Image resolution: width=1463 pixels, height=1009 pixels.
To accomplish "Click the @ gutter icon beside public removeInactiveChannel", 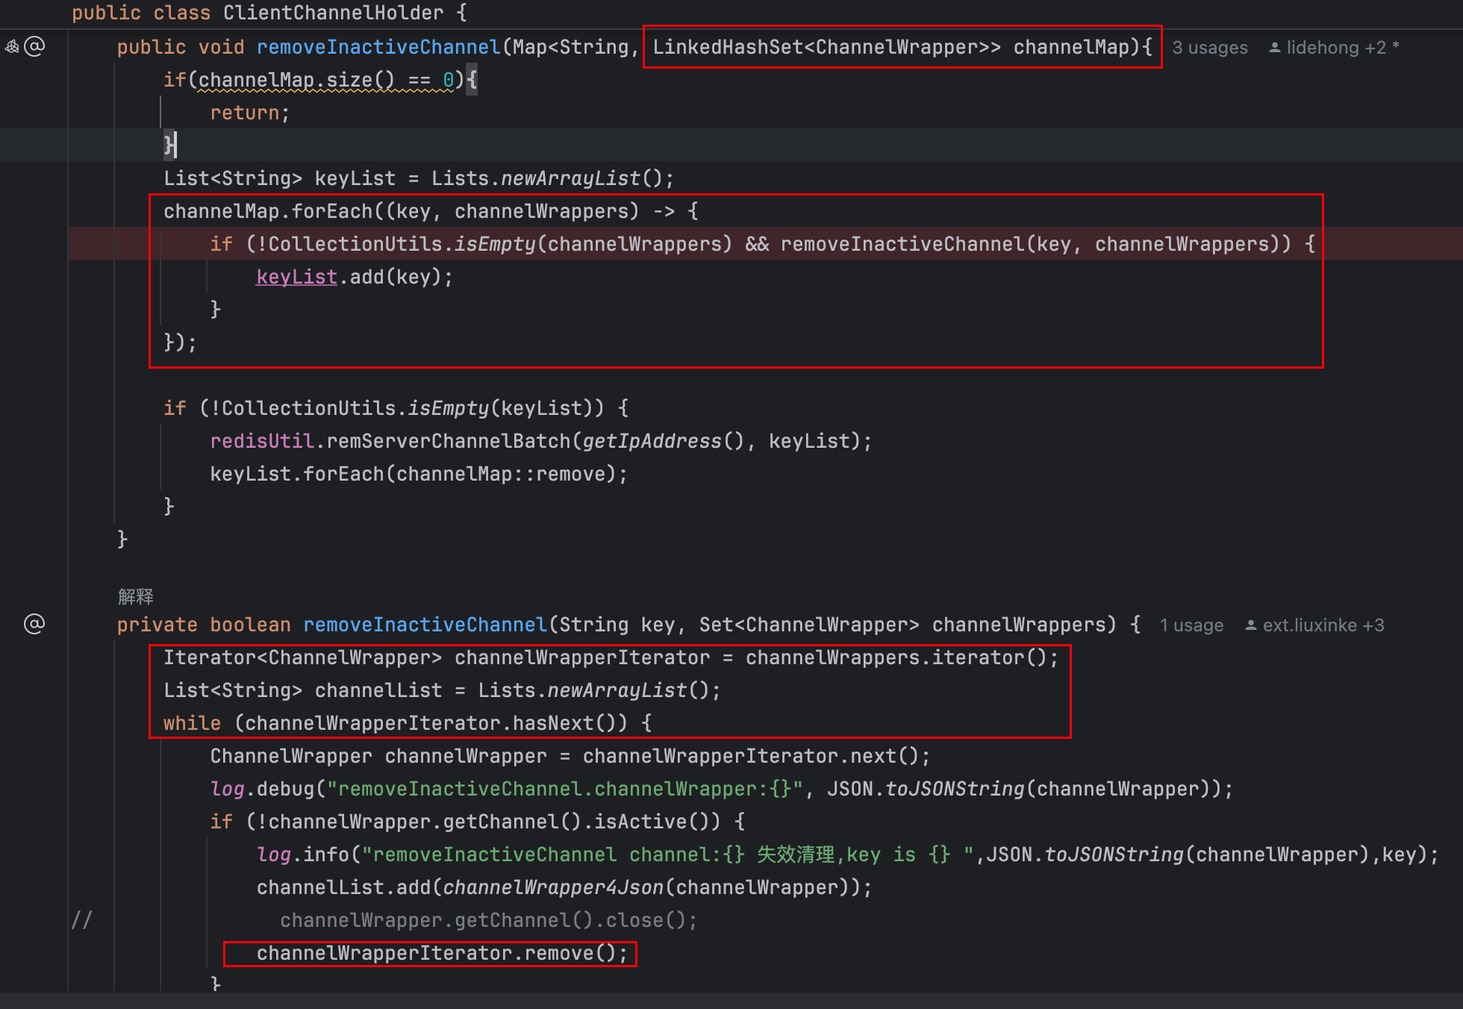I will pyautogui.click(x=35, y=47).
